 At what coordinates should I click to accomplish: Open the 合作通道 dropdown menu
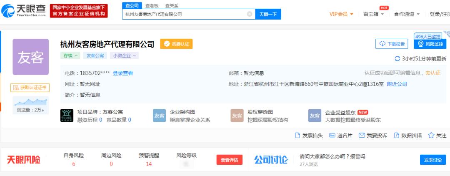(x=407, y=14)
